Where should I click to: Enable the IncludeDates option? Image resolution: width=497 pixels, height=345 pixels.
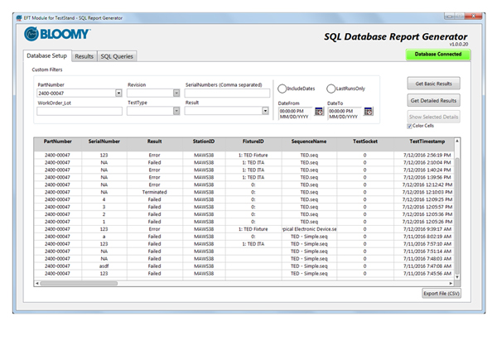tap(282, 89)
